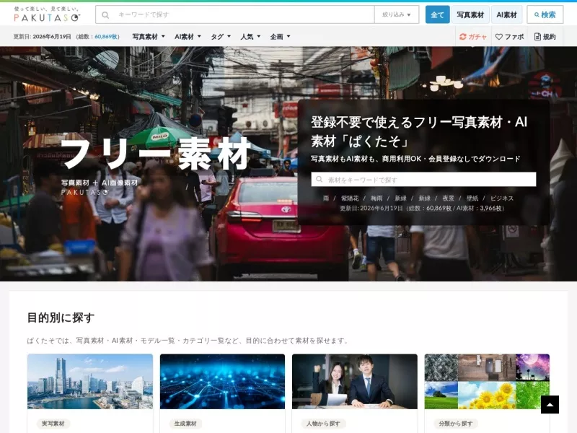
Task: Click the ガチャ button
Action: (473, 37)
